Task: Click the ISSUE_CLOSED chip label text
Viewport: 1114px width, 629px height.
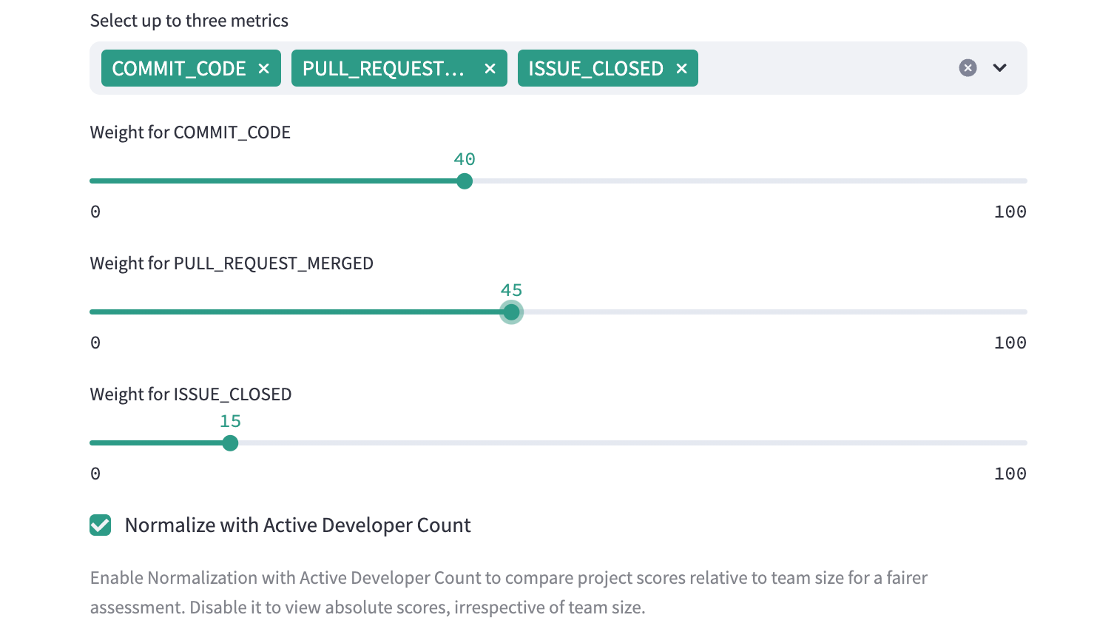Action: 595,69
